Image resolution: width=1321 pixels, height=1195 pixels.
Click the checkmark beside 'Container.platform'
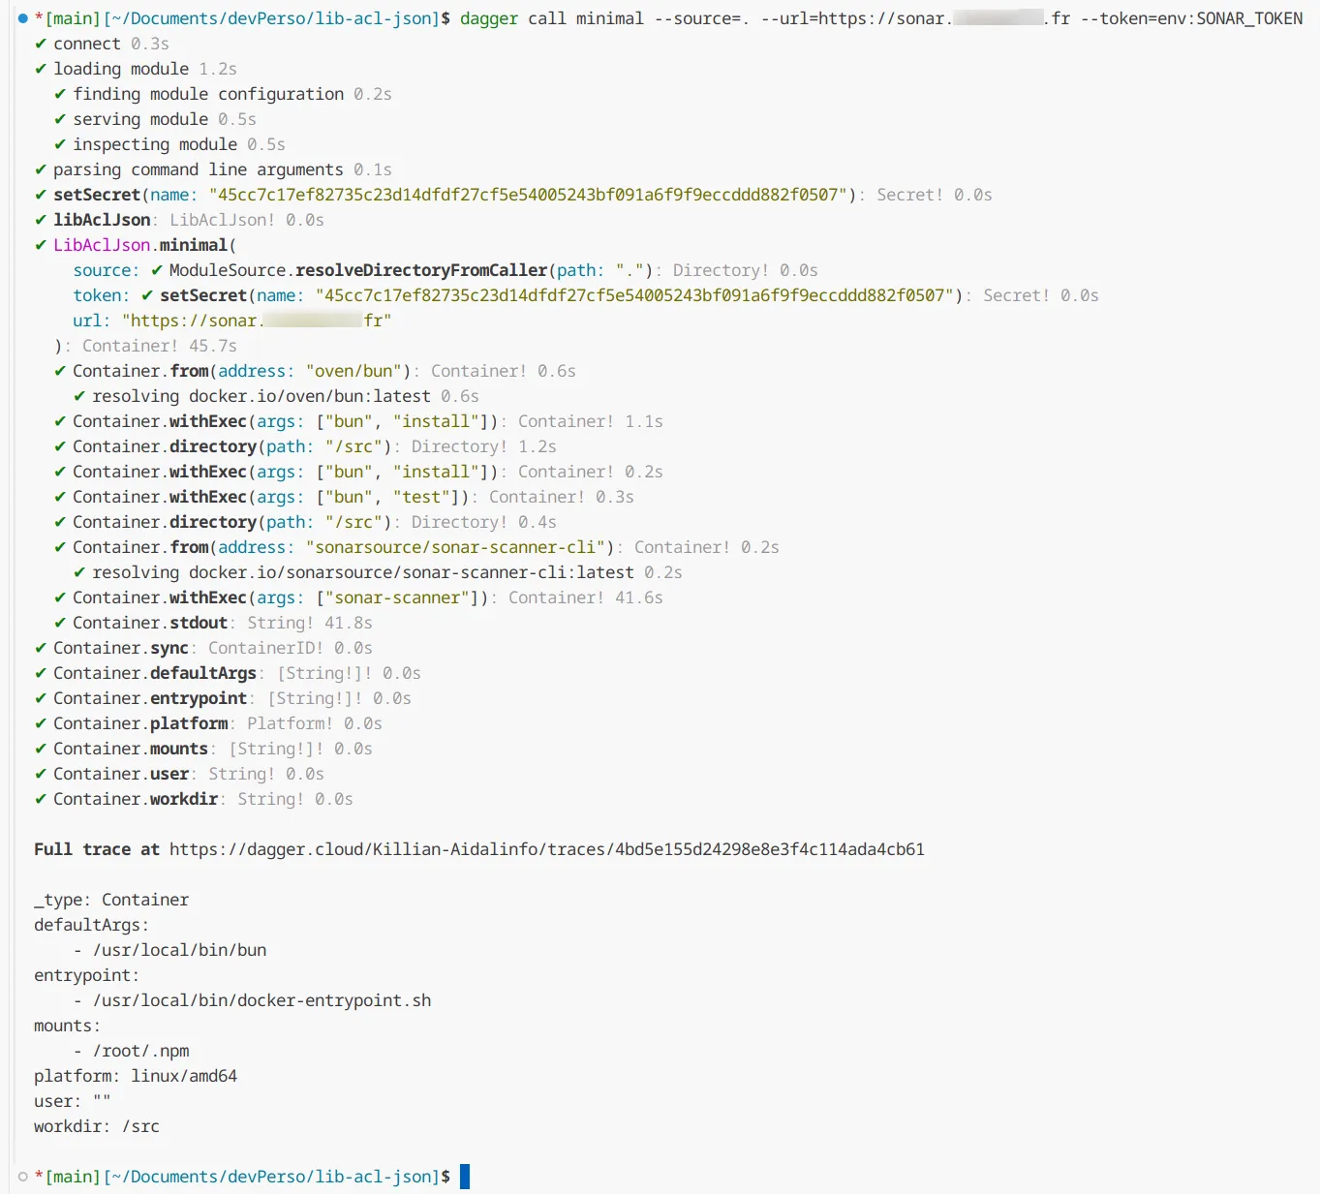tap(41, 723)
